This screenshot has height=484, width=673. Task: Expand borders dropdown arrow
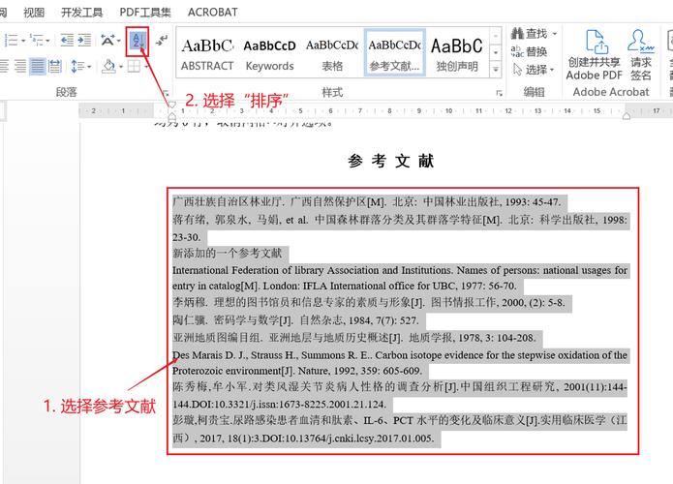146,67
